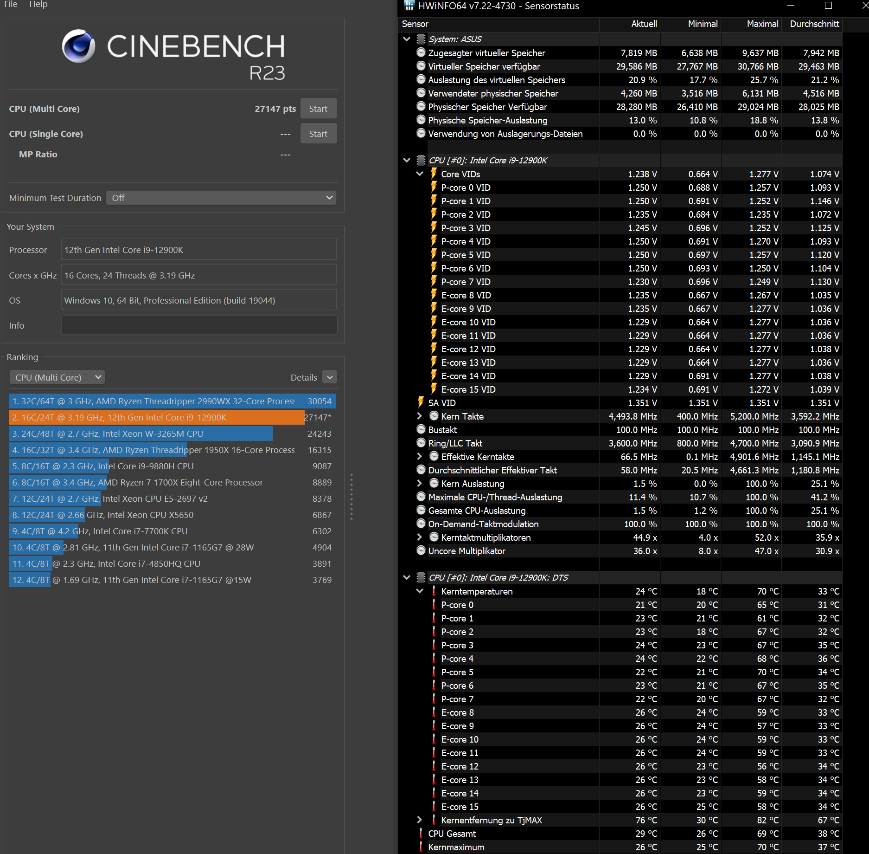
Task: Click the clock icon beside Ring/LLC Takt
Action: (x=421, y=443)
